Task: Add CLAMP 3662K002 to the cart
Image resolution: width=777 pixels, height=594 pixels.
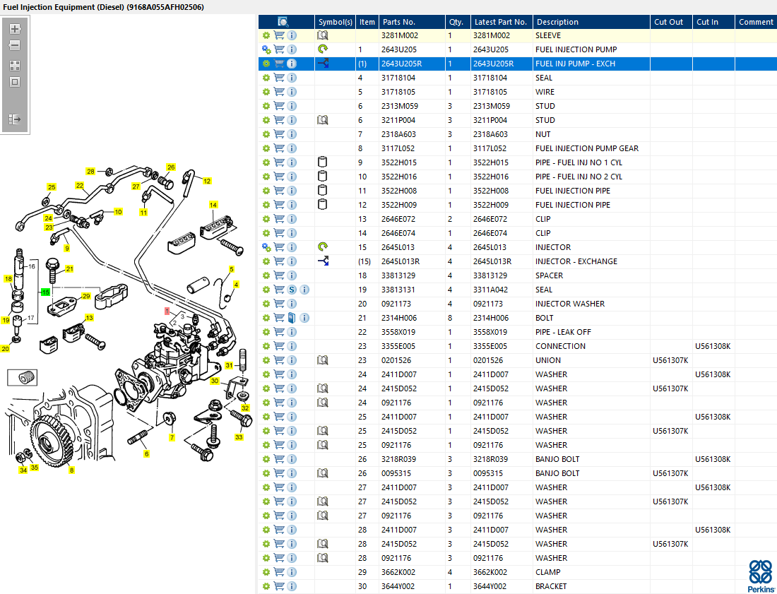Action: 279,572
